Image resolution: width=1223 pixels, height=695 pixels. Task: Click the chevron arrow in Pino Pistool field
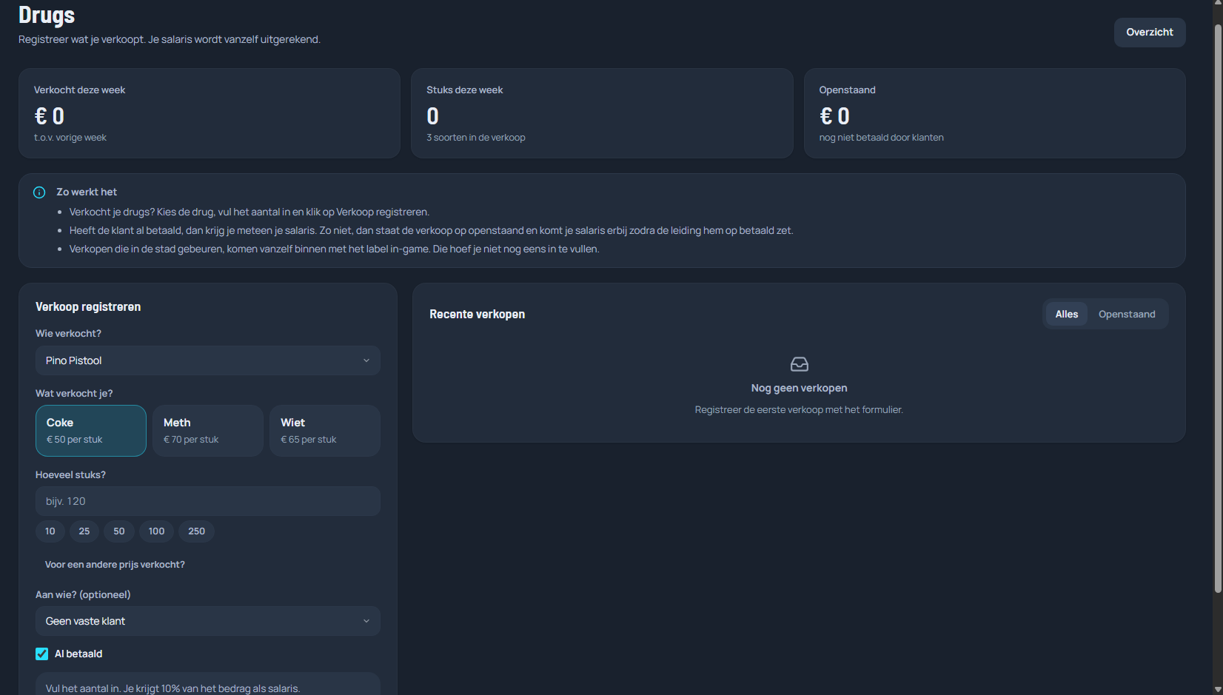[366, 360]
